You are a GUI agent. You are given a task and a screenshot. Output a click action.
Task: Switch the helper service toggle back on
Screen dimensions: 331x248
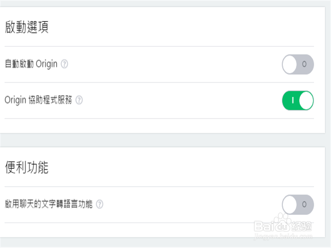[x=297, y=100]
